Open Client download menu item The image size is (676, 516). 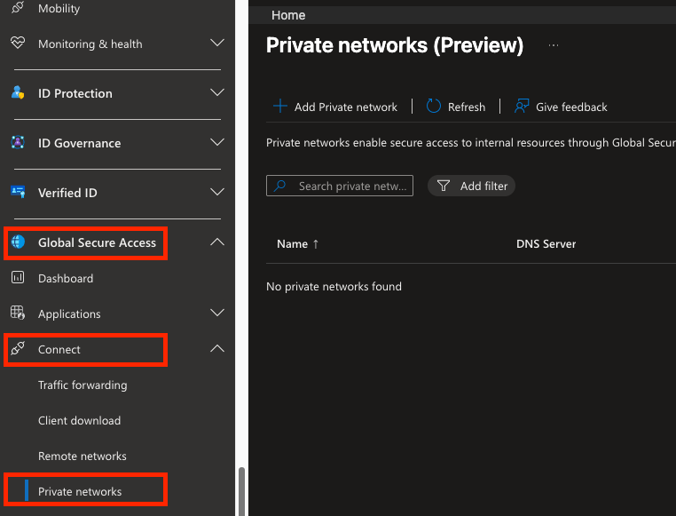tap(79, 421)
